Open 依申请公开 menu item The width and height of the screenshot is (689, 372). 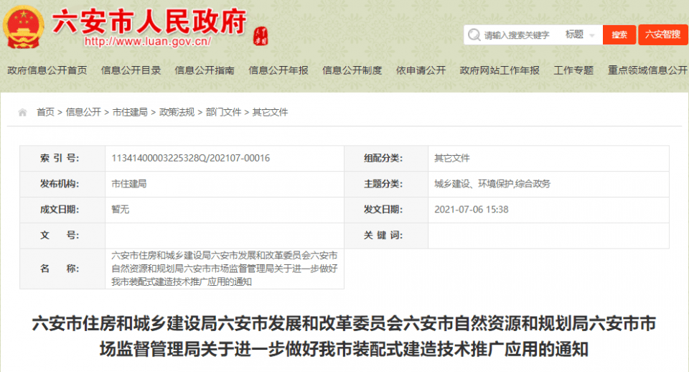(421, 70)
